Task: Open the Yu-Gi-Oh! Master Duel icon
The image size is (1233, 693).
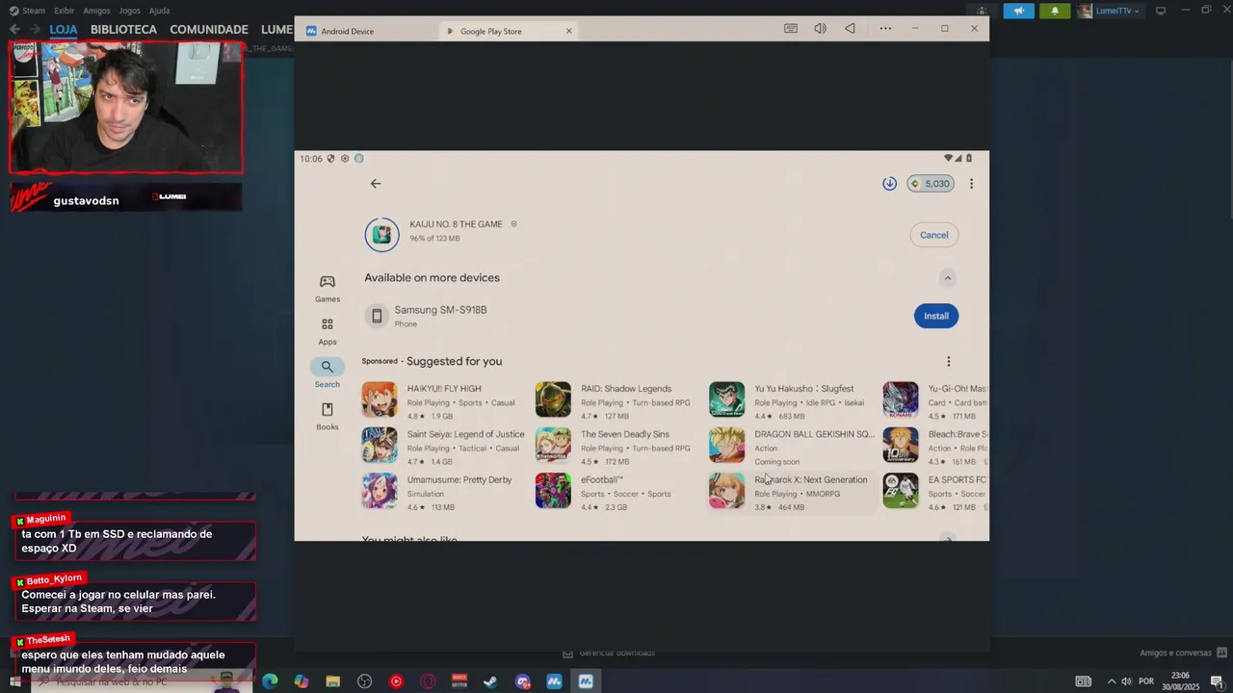Action: pyautogui.click(x=901, y=399)
